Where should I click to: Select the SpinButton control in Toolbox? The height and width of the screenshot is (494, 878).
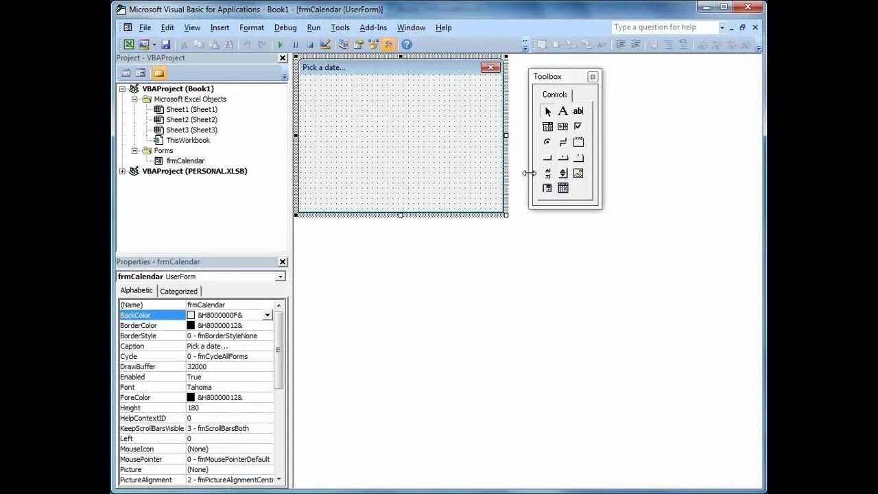coord(562,173)
